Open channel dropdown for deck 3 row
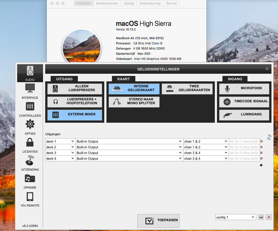278x231 pixels. click(206, 153)
